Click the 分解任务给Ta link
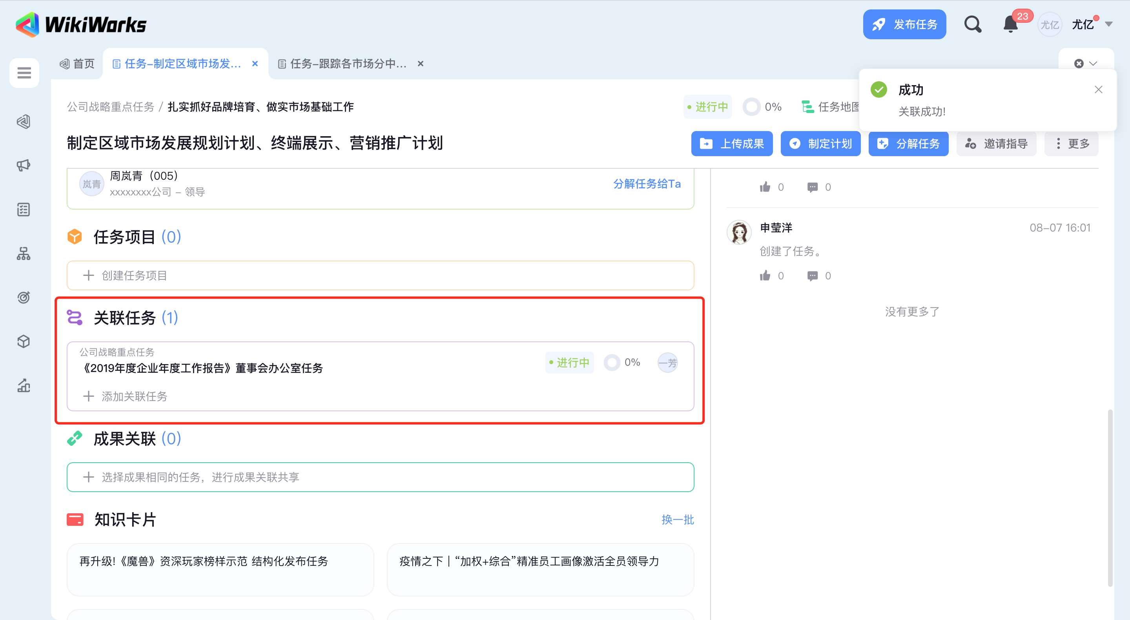Viewport: 1130px width, 620px height. [x=647, y=184]
